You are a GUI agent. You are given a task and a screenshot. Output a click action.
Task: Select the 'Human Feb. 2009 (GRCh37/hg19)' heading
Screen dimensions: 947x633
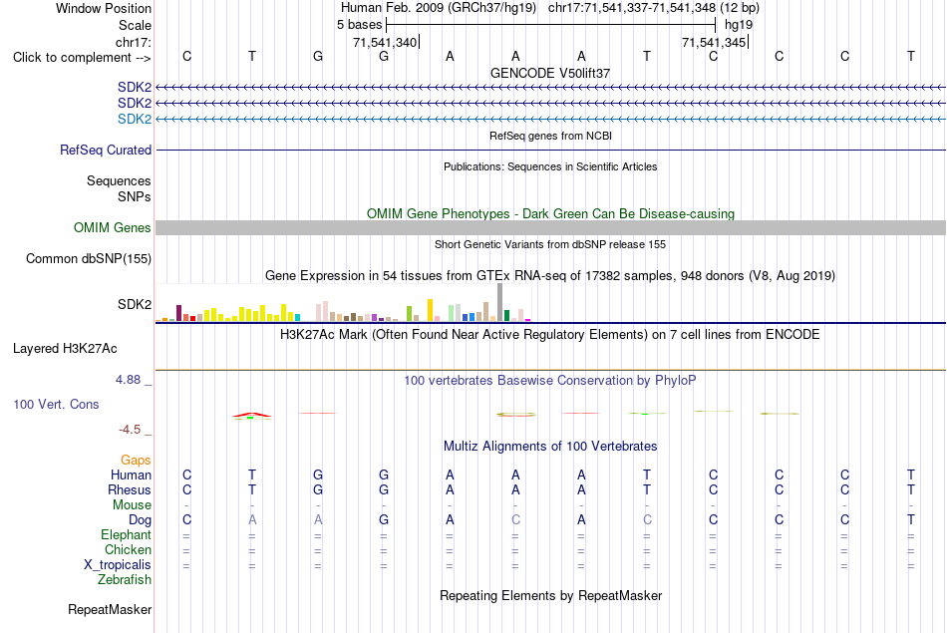[439, 8]
